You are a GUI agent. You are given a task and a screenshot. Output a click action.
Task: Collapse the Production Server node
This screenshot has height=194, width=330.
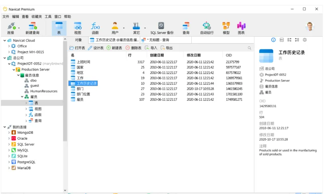14,69
